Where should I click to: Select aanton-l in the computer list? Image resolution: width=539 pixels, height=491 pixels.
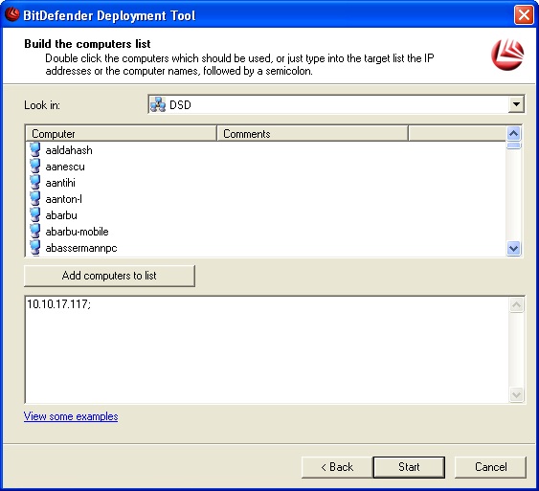(63, 199)
